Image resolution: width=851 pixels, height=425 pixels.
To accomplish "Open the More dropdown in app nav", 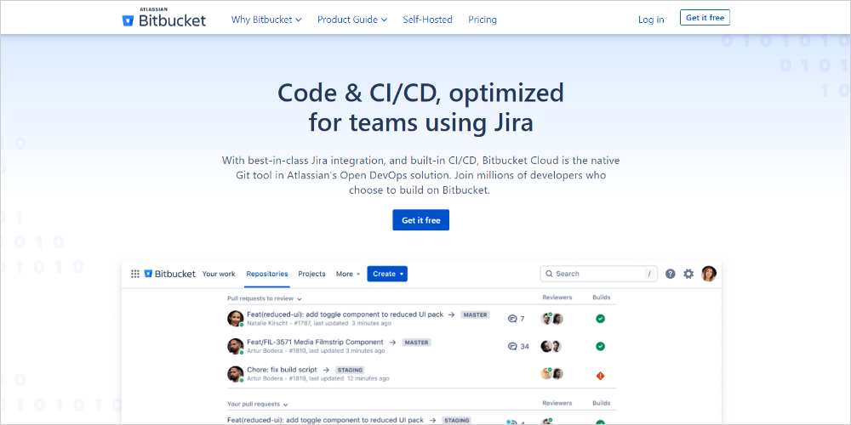I will [348, 274].
